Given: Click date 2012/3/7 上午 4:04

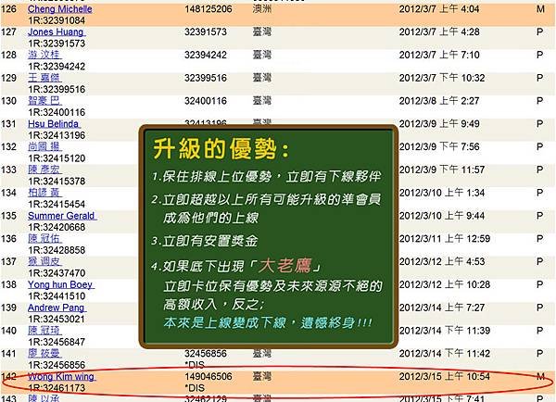Looking at the screenshot, I should click(x=439, y=9).
